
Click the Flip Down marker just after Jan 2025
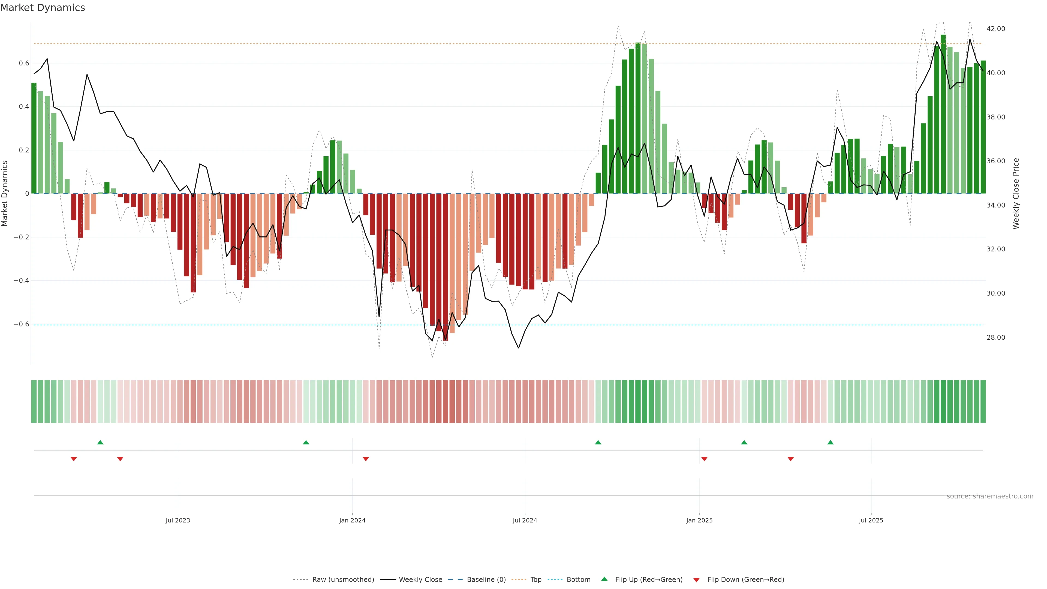pyautogui.click(x=704, y=459)
